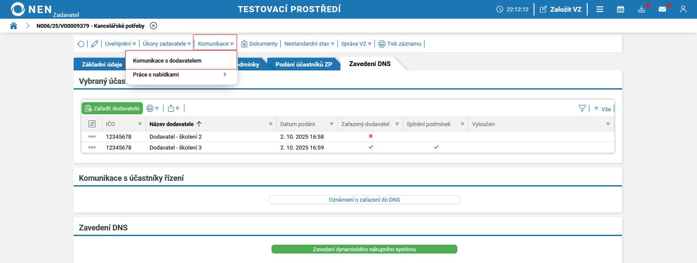Expand the Nestandardní stav dropdown

309,44
